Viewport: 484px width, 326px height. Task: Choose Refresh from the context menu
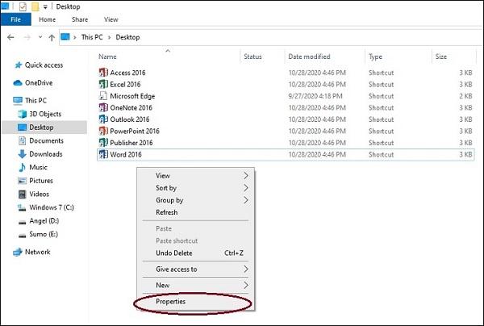click(167, 212)
